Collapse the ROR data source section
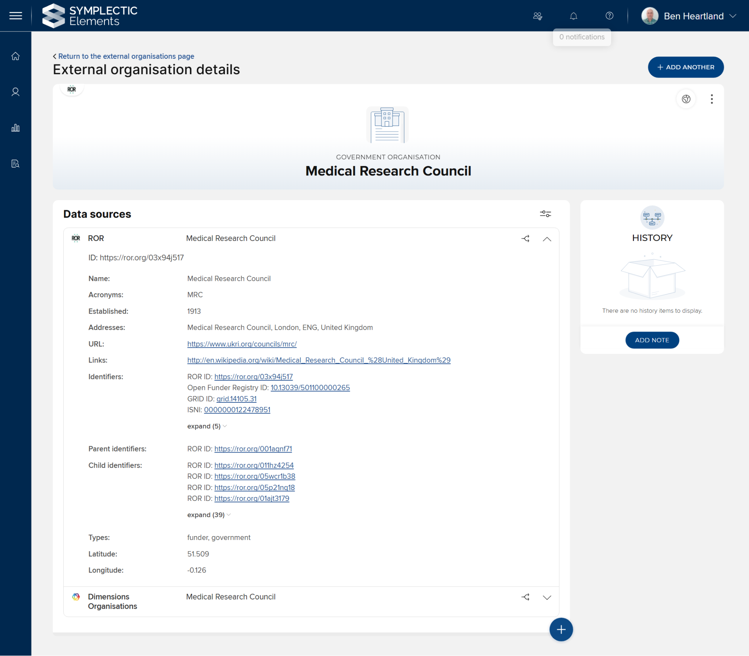Image resolution: width=749 pixels, height=656 pixels. coord(547,239)
